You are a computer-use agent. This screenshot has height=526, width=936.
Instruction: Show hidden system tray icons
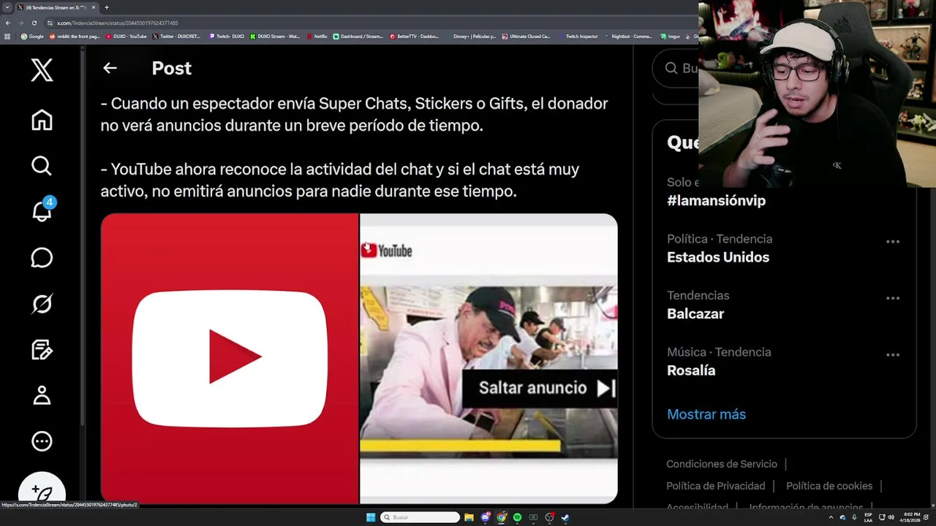click(831, 517)
